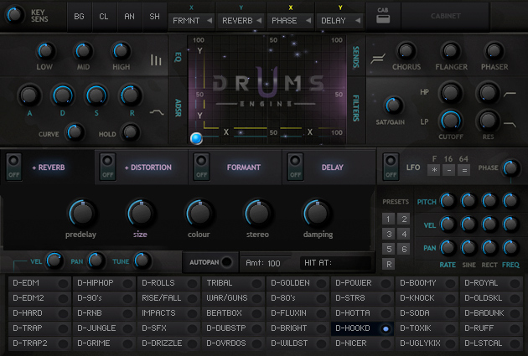
Task: Load preset slot 1
Action: [388, 219]
